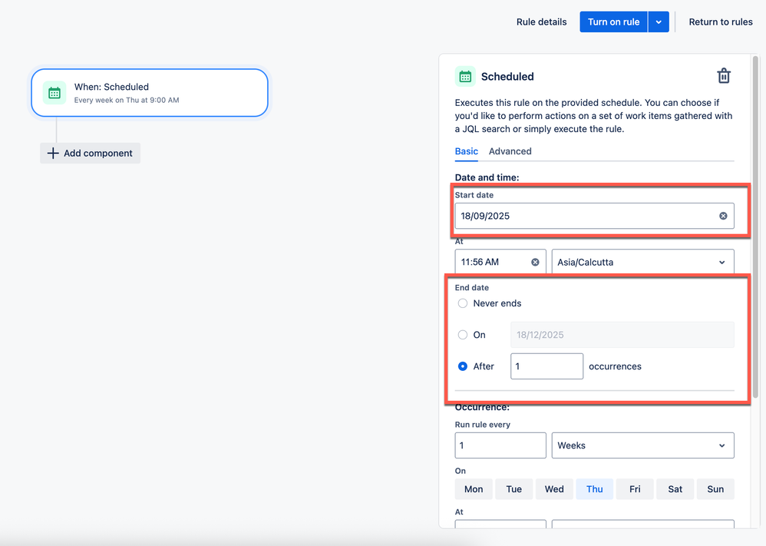
Task: Toggle Sat day selection
Action: click(675, 489)
